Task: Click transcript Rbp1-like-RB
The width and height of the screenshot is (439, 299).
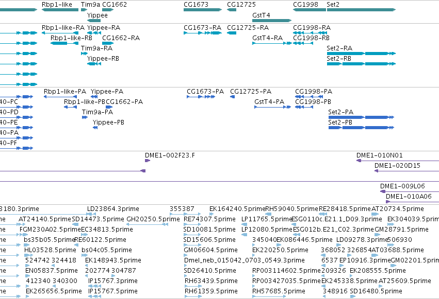Action: pos(64,43)
